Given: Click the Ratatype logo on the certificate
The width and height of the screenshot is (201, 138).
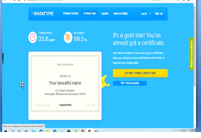Looking at the screenshot, I should tap(65, 105).
